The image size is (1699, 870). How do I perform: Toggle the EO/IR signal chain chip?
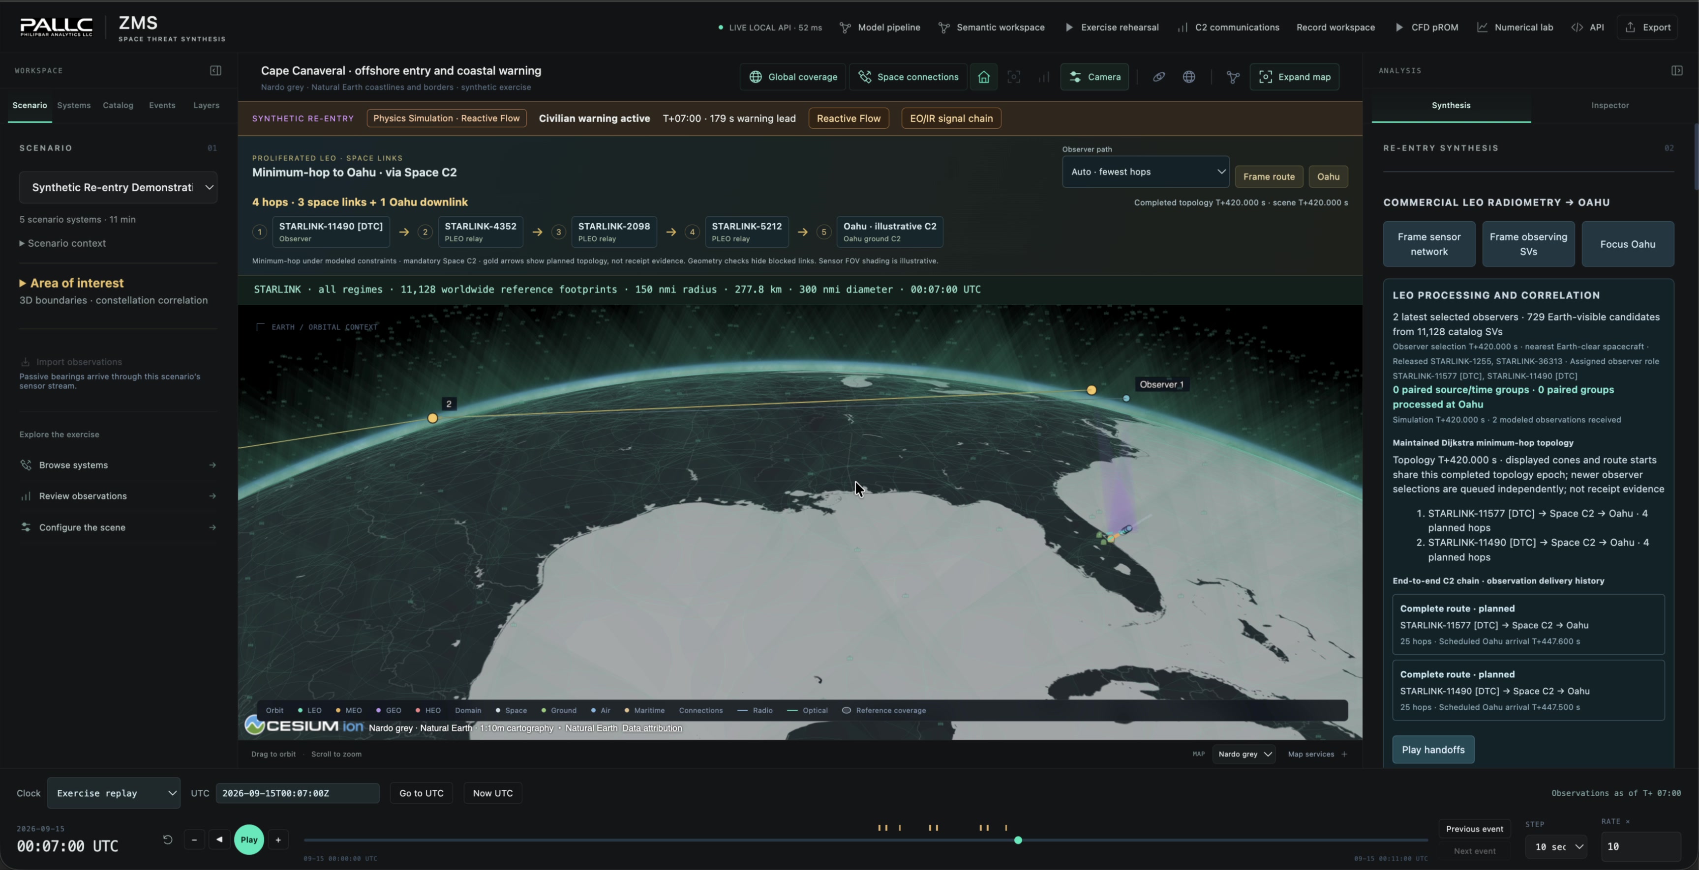(951, 118)
